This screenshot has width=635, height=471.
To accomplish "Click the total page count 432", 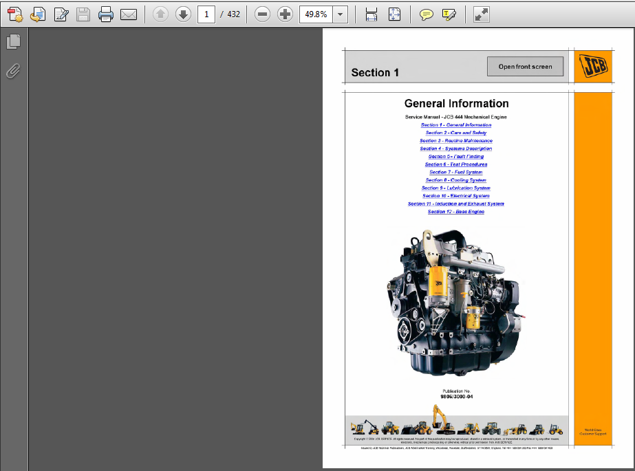I will tap(234, 14).
